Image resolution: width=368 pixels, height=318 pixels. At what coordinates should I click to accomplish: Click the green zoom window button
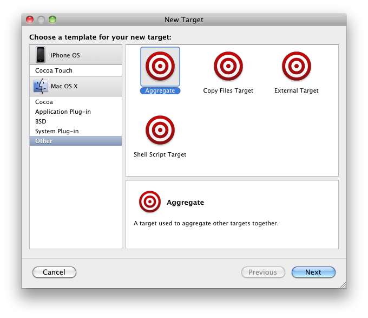click(x=52, y=20)
